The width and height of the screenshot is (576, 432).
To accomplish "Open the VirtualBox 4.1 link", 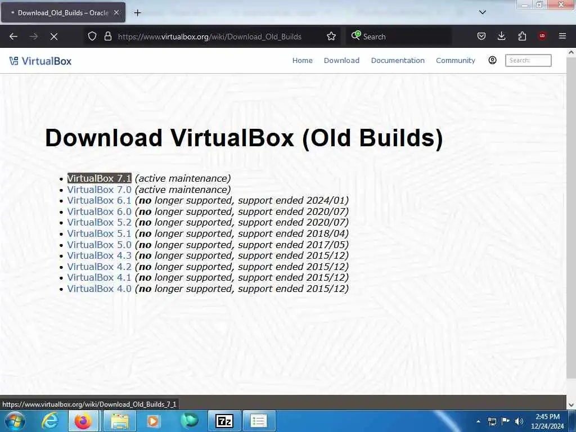I will pyautogui.click(x=99, y=278).
